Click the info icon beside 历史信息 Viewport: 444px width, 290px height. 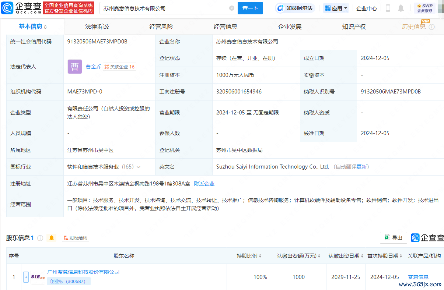pyautogui.click(x=432, y=27)
